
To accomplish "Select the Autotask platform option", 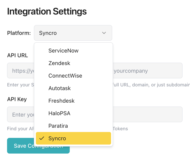I will (x=59, y=88).
